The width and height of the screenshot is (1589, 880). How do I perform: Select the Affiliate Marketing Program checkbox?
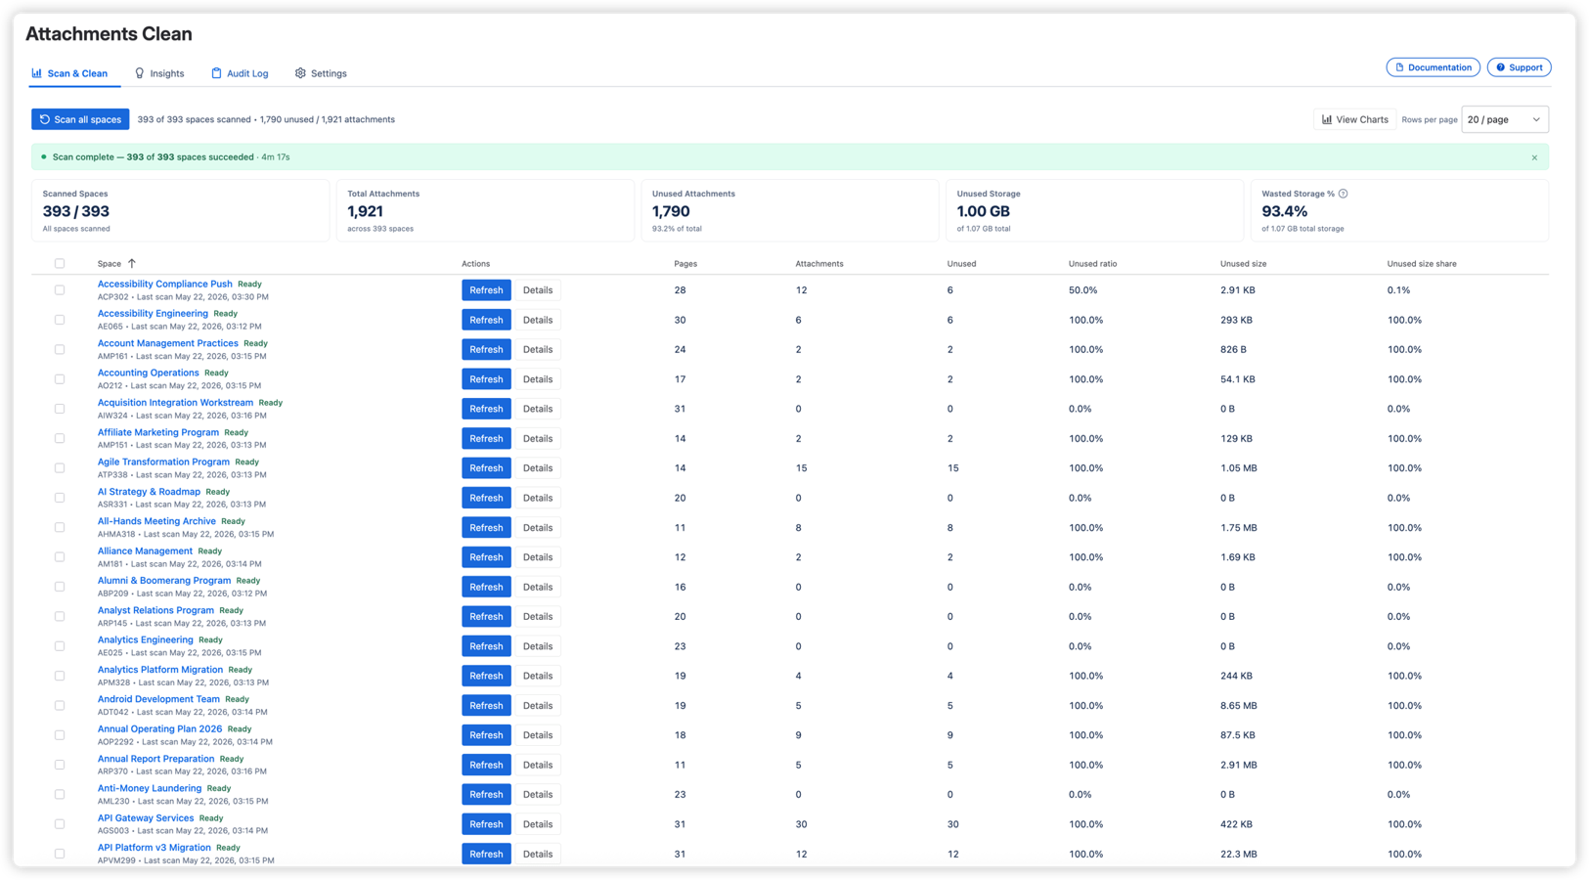(60, 438)
